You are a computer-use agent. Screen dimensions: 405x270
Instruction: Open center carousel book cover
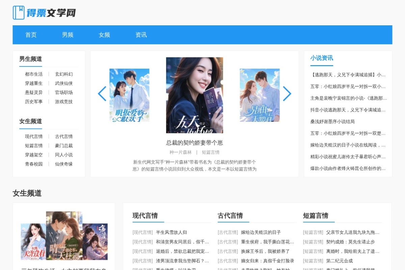pyautogui.click(x=194, y=95)
